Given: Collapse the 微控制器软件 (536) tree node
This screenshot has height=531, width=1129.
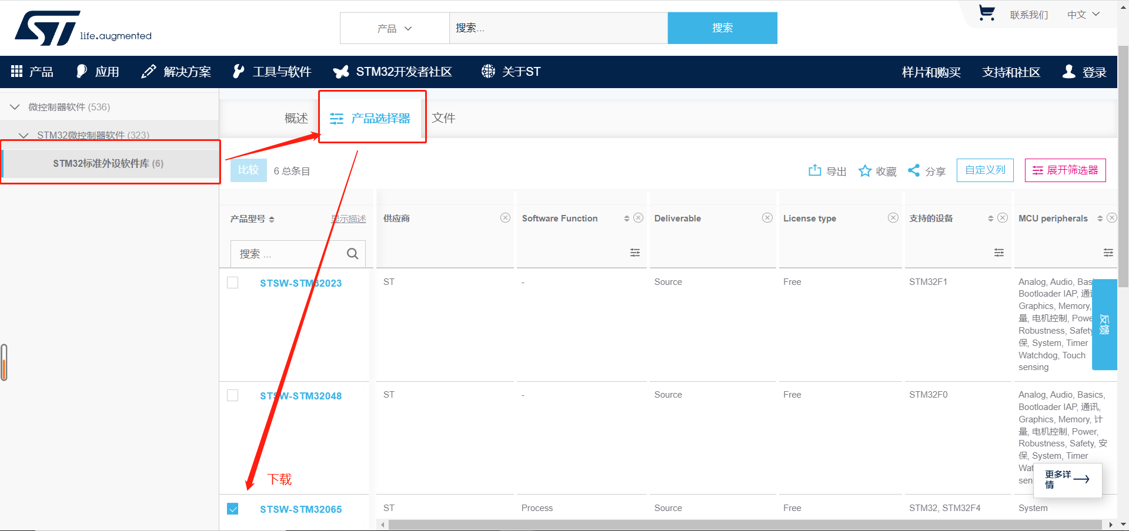Looking at the screenshot, I should [x=15, y=107].
